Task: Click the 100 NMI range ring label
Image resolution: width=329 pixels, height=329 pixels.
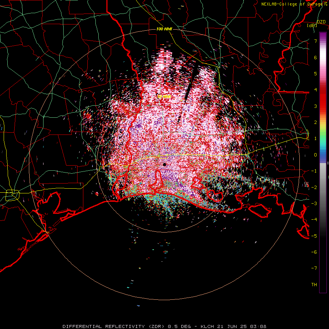Action: pos(164,29)
